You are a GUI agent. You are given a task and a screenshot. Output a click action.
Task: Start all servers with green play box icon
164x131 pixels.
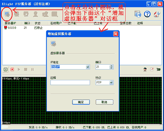[6, 69]
